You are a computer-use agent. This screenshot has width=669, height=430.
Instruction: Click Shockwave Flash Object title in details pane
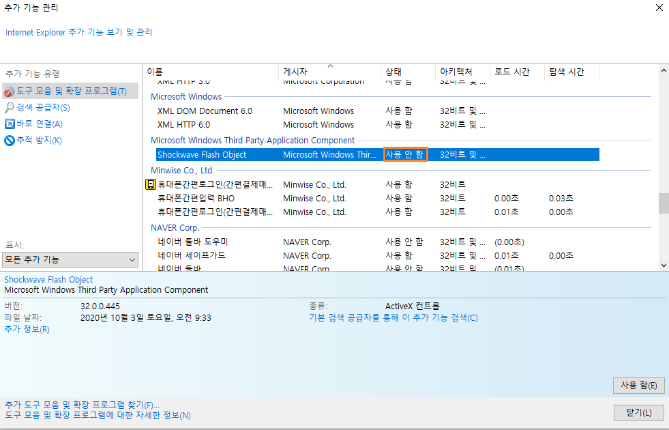click(x=48, y=280)
